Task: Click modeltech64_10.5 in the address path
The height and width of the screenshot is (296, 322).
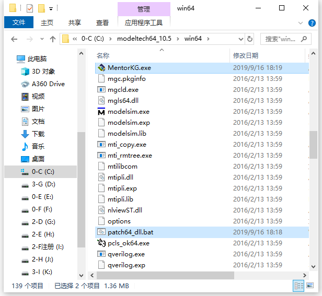Action: click(144, 39)
